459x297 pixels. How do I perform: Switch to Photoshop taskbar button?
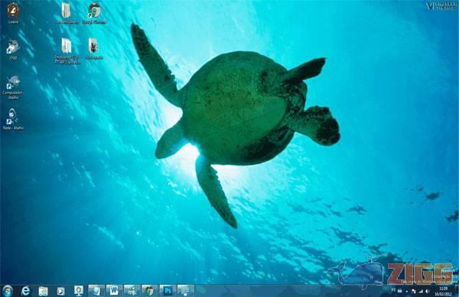[168, 291]
